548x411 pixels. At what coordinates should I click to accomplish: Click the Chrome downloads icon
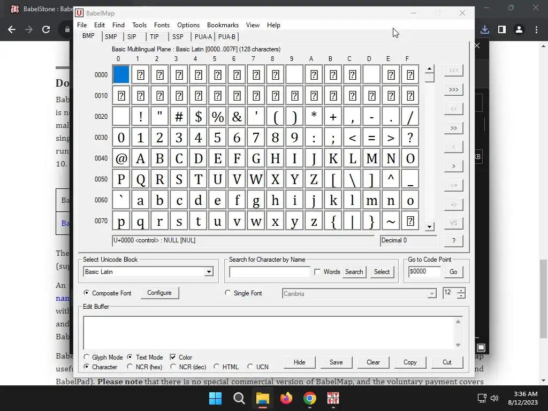[x=485, y=29]
